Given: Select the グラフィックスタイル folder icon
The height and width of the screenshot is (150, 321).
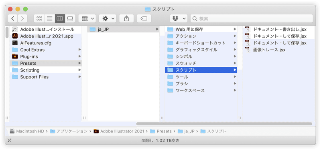Looking at the screenshot, I should click(170, 50).
